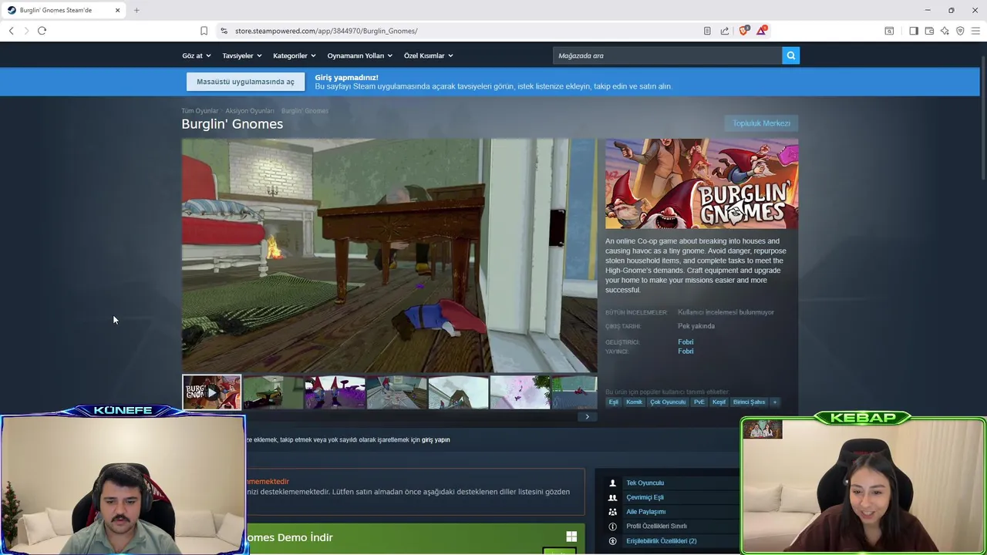
Task: Open the Brave VPN shield icon
Action: 960,31
